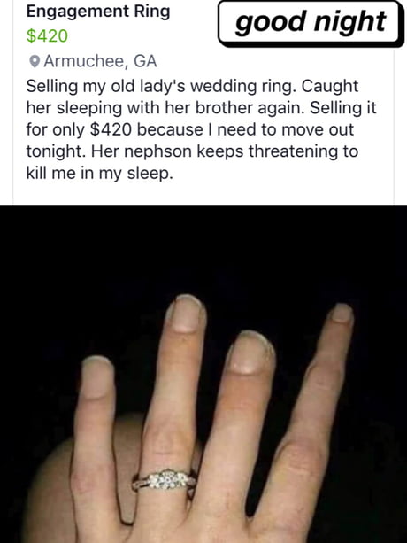Tap the "good night" sticker label
407x543 pixels.
tap(311, 23)
